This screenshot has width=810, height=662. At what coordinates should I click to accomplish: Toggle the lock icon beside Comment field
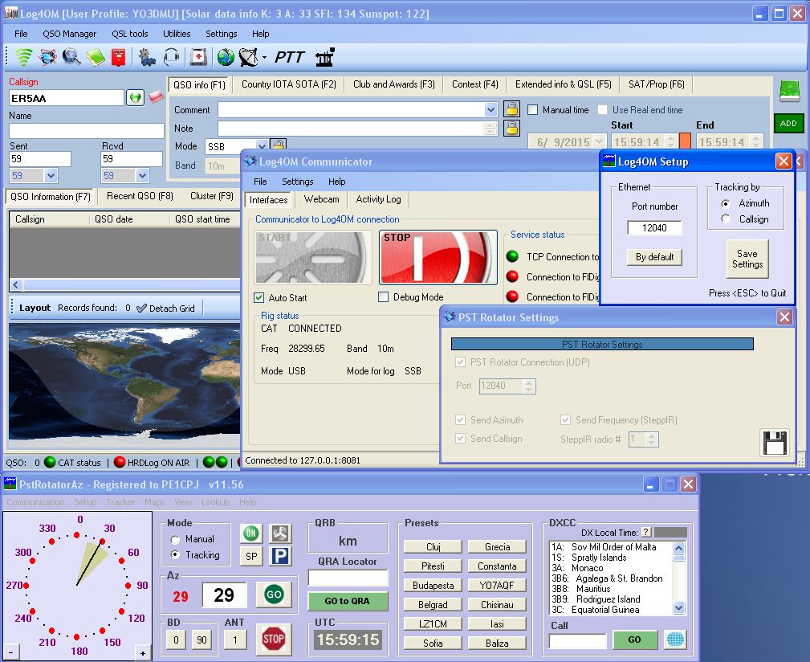point(511,109)
